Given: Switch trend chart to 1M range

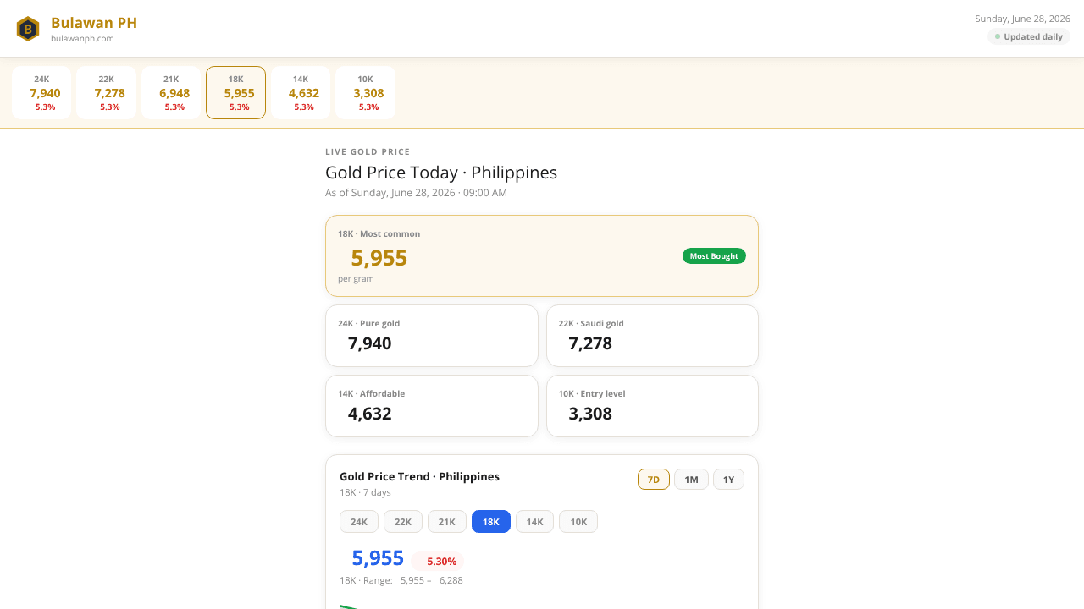Looking at the screenshot, I should (x=691, y=480).
